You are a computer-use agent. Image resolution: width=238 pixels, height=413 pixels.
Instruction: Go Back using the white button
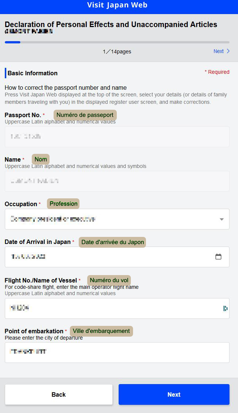(x=59, y=394)
